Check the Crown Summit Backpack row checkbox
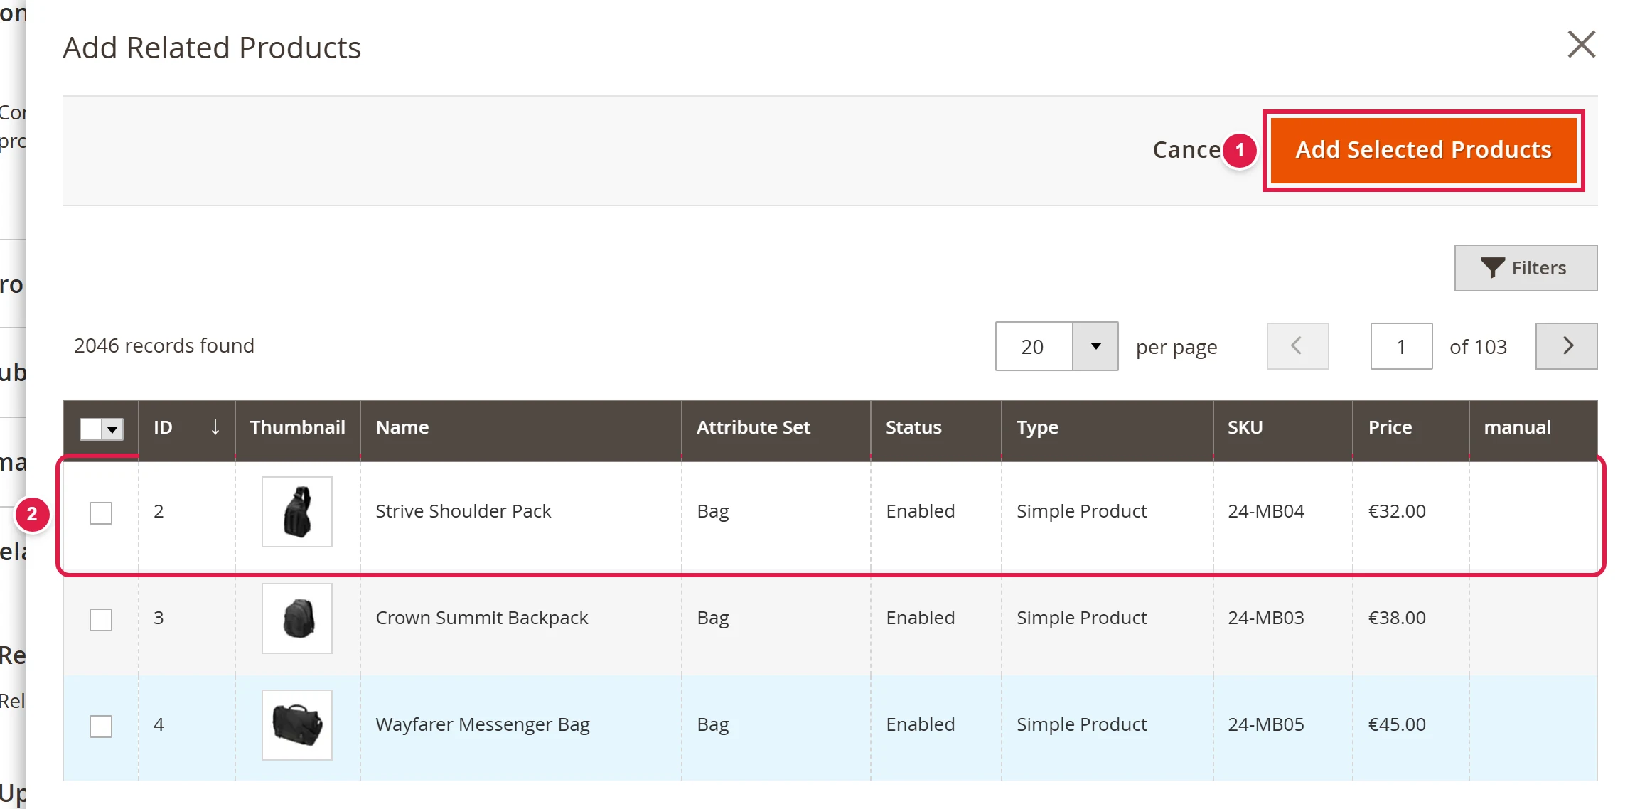This screenshot has width=1635, height=809. pyautogui.click(x=101, y=619)
